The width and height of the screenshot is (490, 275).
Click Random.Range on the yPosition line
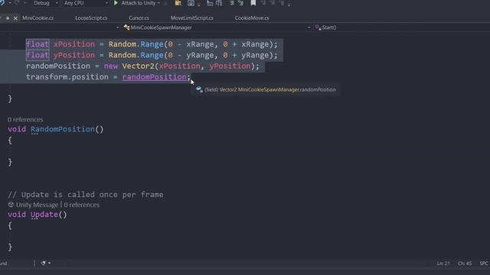pos(136,55)
